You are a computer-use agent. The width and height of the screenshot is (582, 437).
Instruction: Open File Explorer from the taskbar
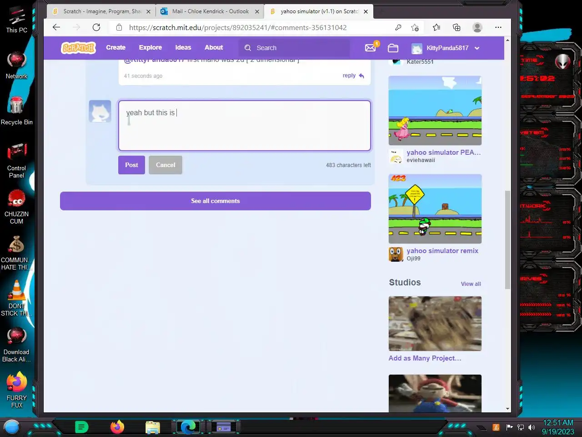click(152, 427)
